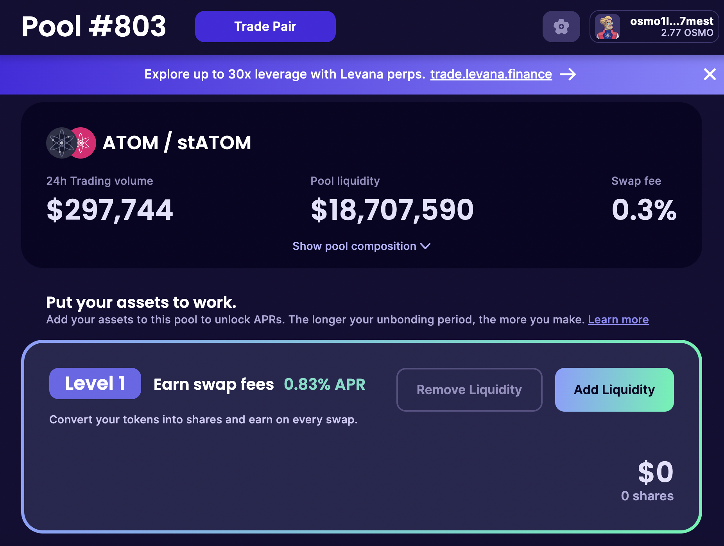The width and height of the screenshot is (724, 546).
Task: Open wallet osmo1l...7mest menu
Action: click(654, 27)
